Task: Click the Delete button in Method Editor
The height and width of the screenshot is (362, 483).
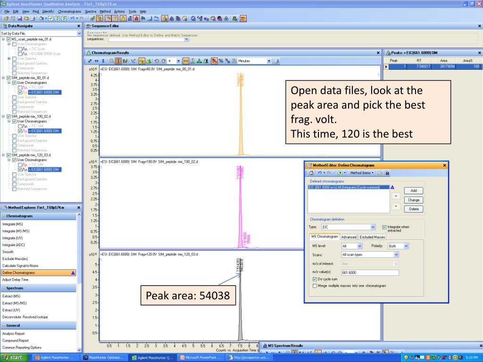Action: (x=414, y=209)
